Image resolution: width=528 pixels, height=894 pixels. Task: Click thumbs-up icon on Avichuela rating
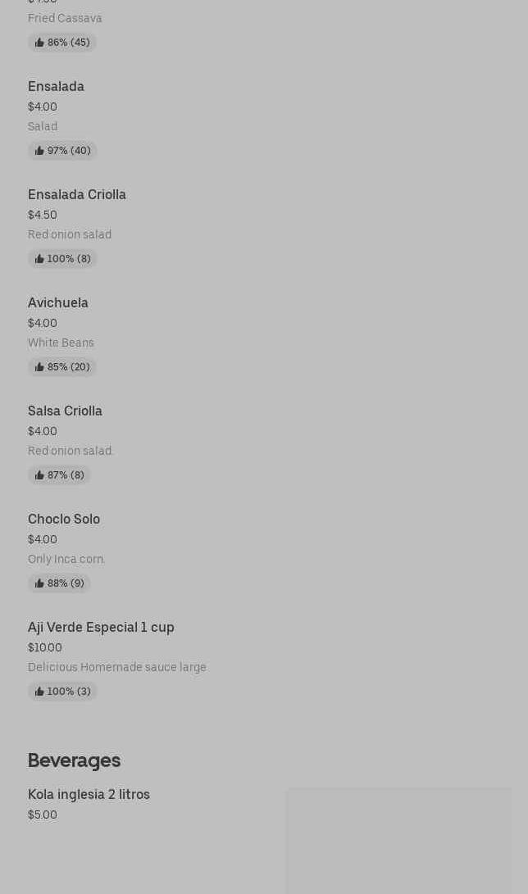pos(39,367)
